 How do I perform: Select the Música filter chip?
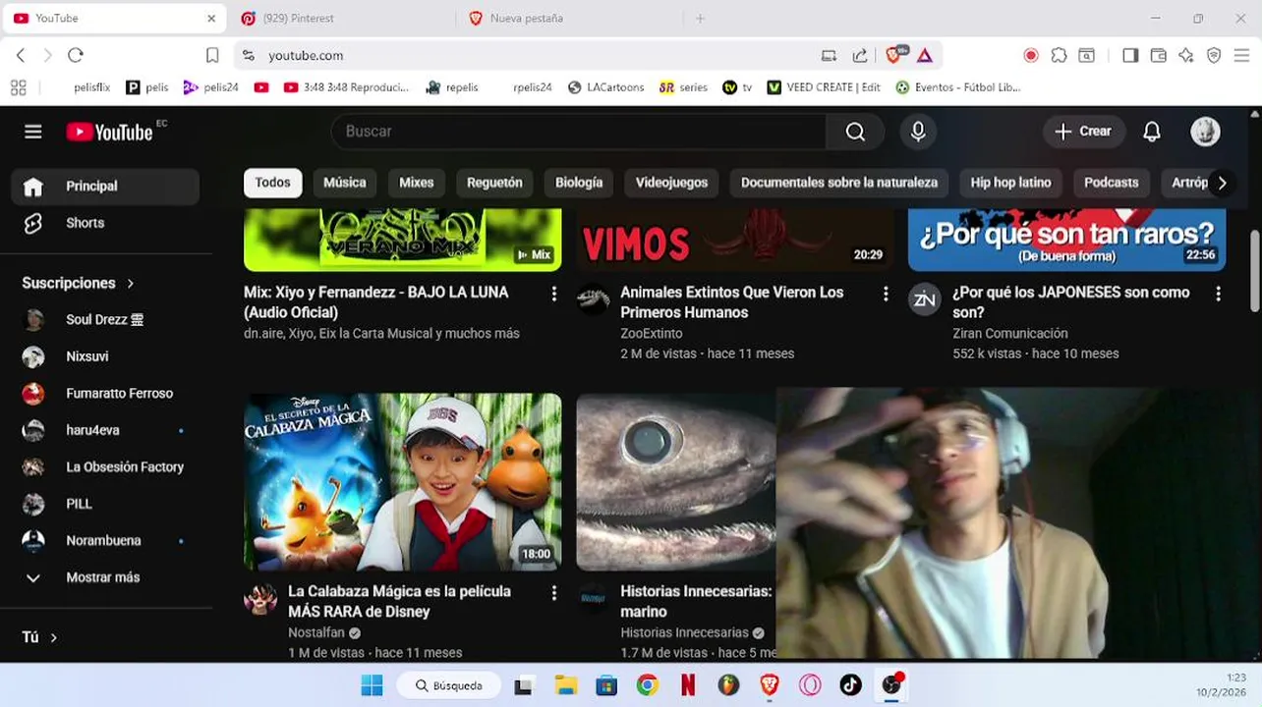tap(344, 183)
